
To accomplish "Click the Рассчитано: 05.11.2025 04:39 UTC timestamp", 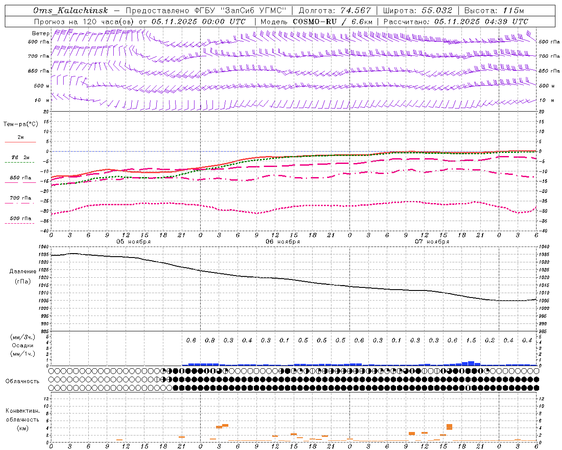I will pyautogui.click(x=456, y=22).
